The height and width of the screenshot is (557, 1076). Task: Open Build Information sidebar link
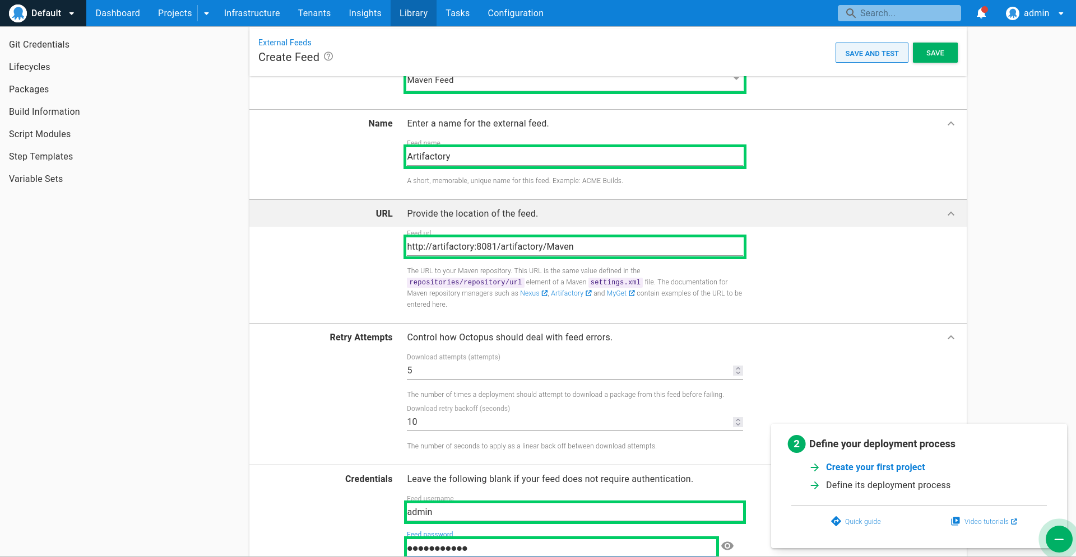point(44,111)
